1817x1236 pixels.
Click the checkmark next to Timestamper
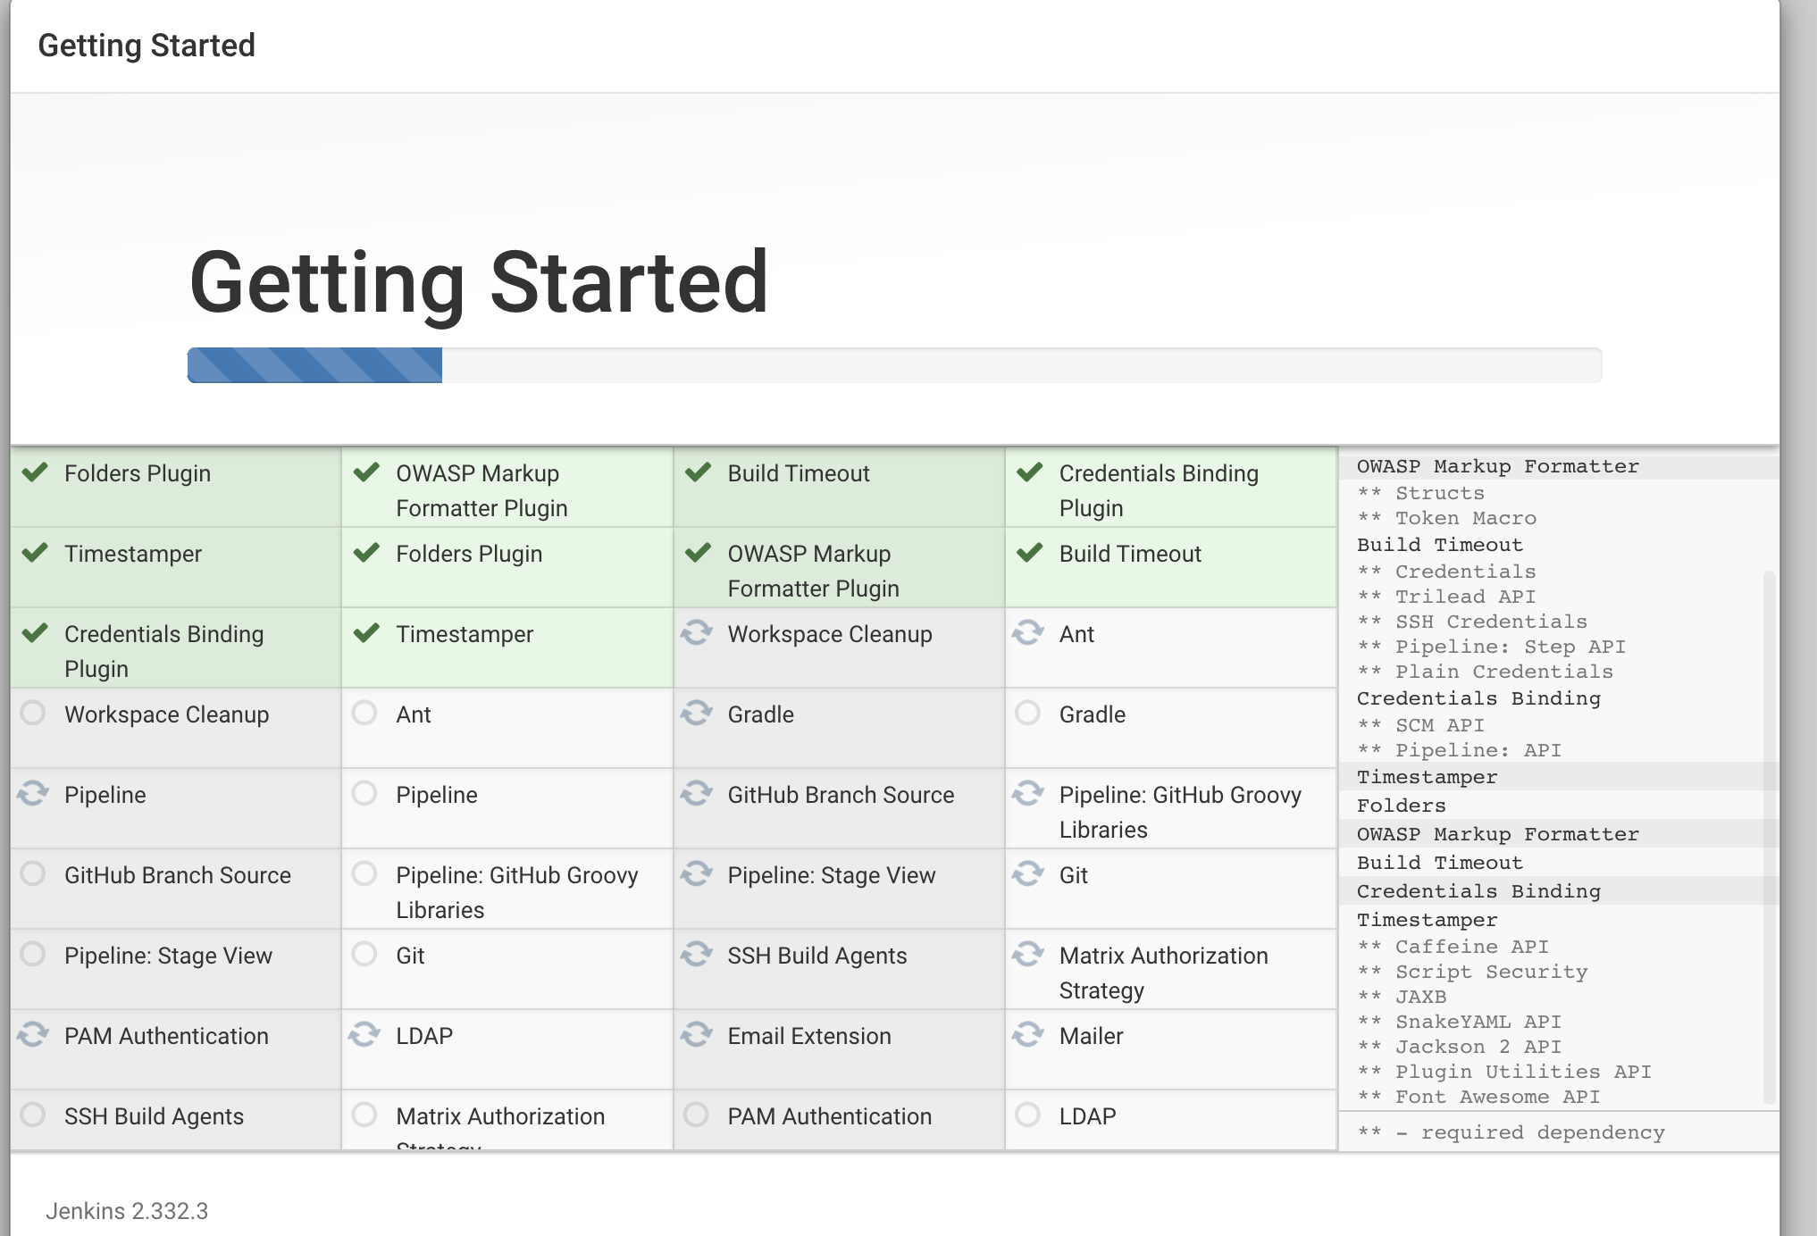coord(36,554)
